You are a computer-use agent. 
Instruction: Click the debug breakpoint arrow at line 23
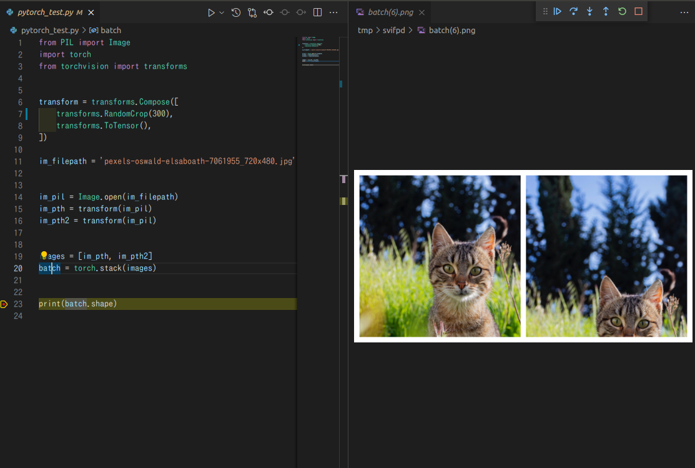coord(4,304)
